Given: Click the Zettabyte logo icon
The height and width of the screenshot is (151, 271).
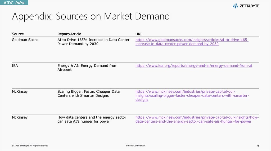Looking at the screenshot, I should pyautogui.click(x=235, y=6).
